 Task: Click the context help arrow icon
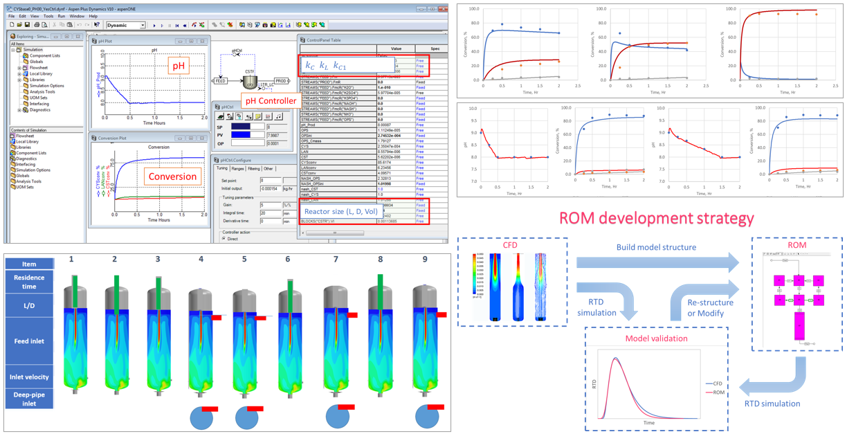click(96, 25)
